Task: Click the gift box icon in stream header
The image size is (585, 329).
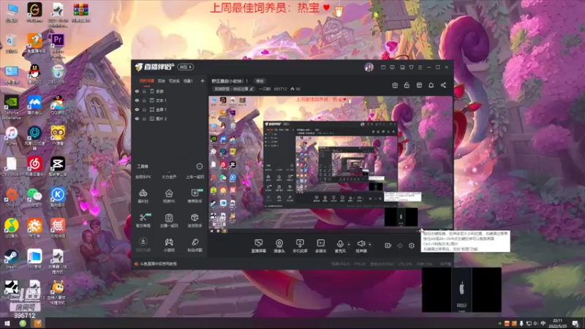Action: [395, 86]
